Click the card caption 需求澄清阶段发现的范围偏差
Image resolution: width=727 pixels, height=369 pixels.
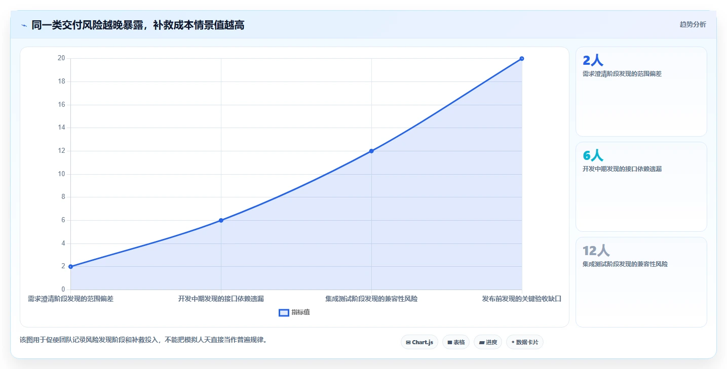tap(622, 73)
